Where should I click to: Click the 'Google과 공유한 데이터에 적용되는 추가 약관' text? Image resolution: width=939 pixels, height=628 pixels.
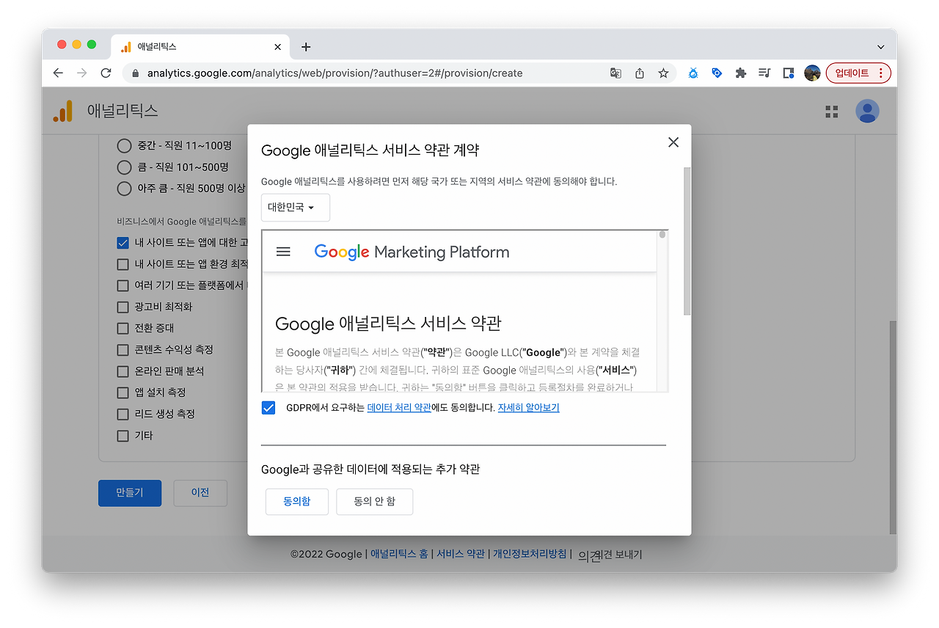pos(370,470)
